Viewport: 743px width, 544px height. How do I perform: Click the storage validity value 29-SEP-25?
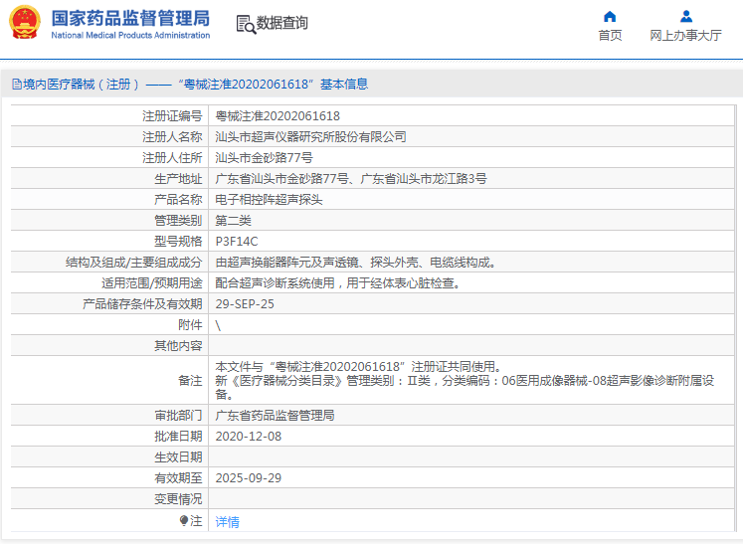pos(245,304)
